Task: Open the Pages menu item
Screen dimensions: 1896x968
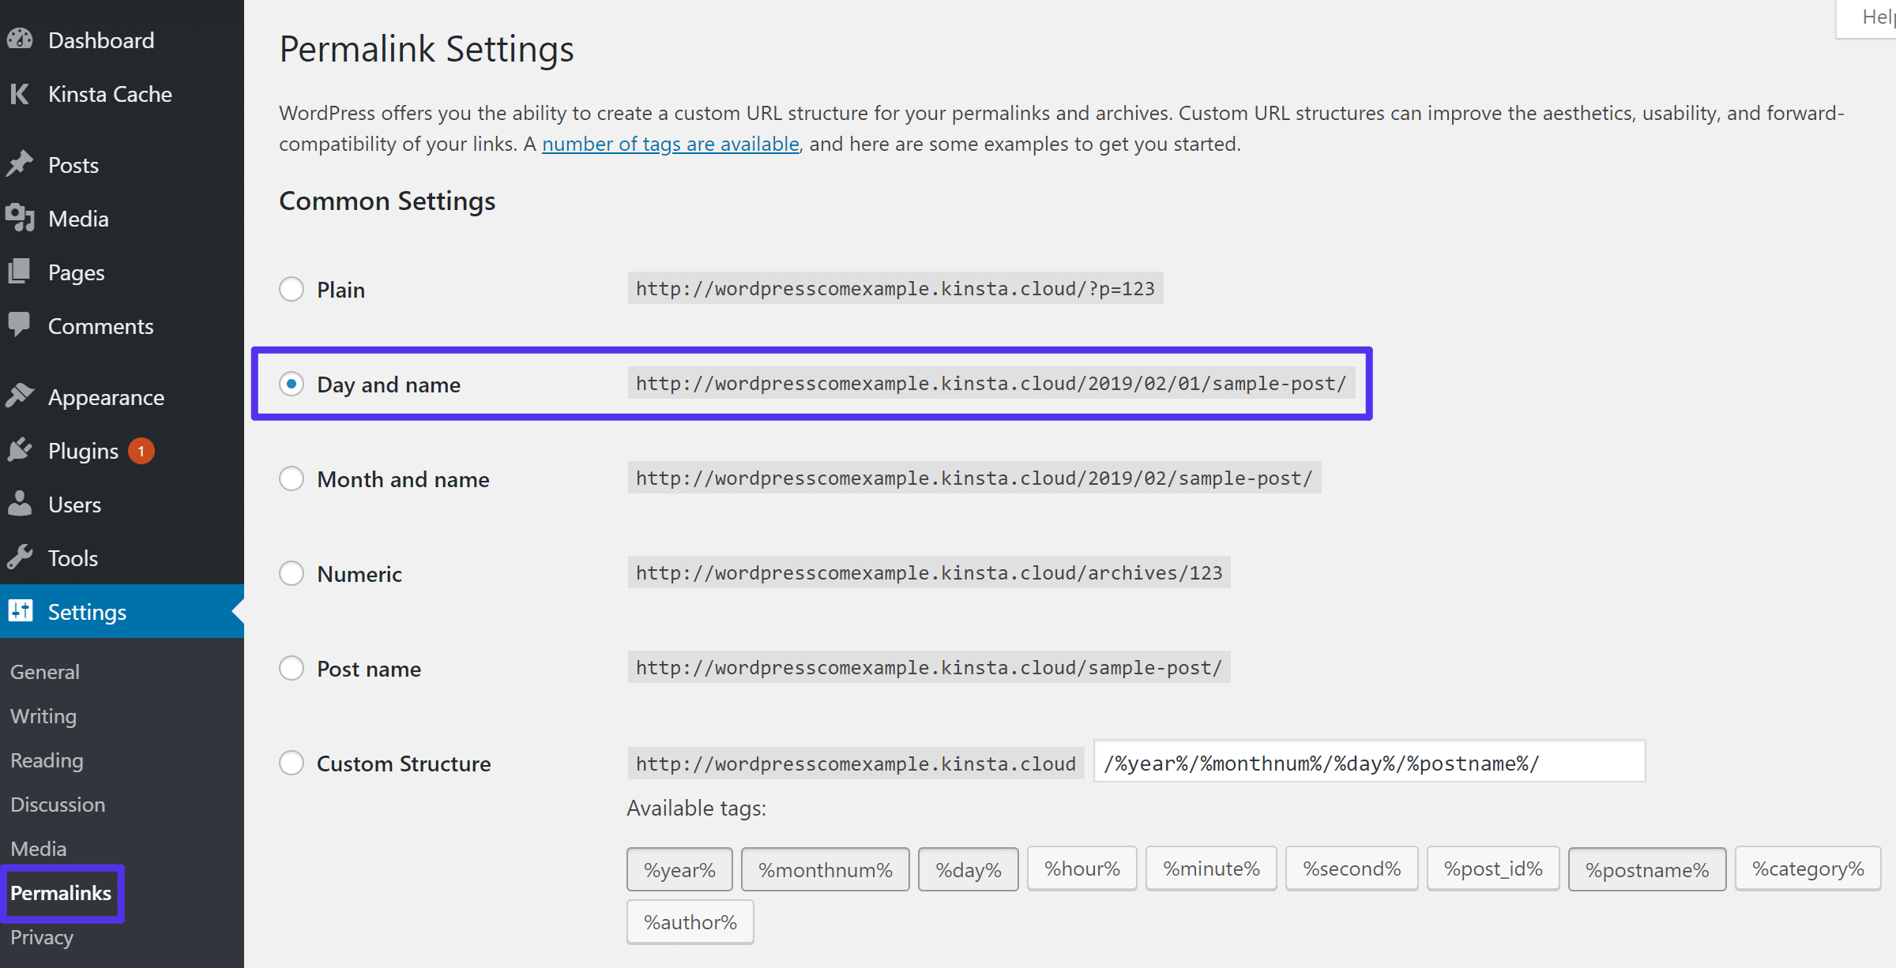Action: point(74,272)
